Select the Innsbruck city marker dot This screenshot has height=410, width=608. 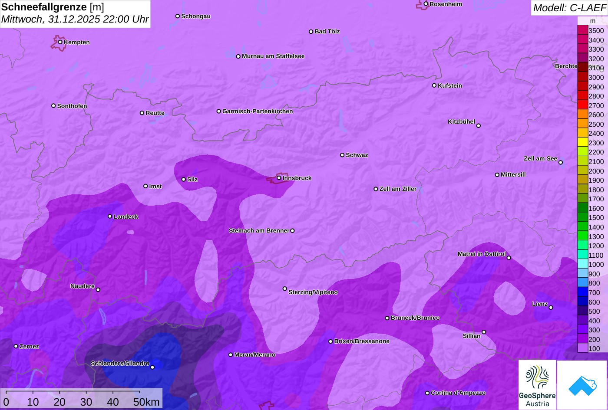[x=279, y=178]
